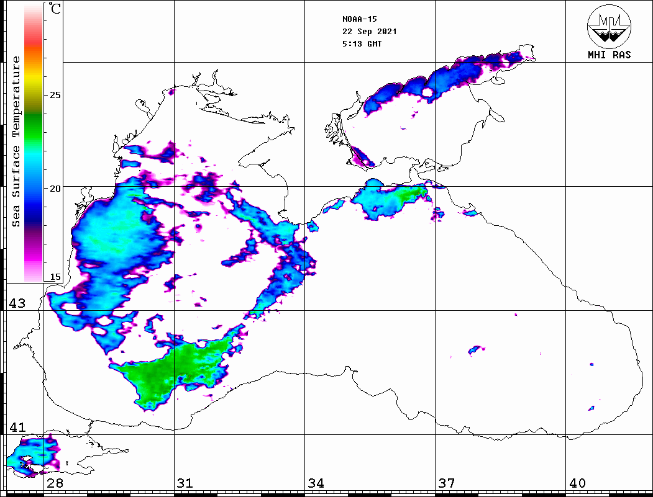Click the '15' tick label on the scale
This screenshot has height=497, width=653.
pyautogui.click(x=55, y=277)
